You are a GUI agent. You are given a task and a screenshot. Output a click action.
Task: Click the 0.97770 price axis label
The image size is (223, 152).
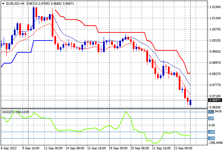[215, 85]
